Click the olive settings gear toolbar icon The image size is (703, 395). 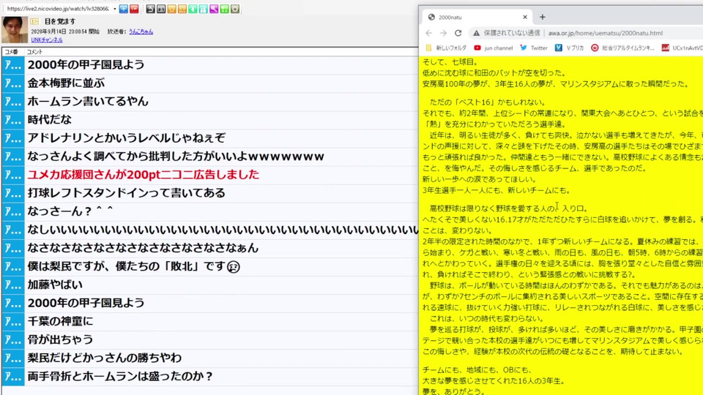(x=235, y=9)
